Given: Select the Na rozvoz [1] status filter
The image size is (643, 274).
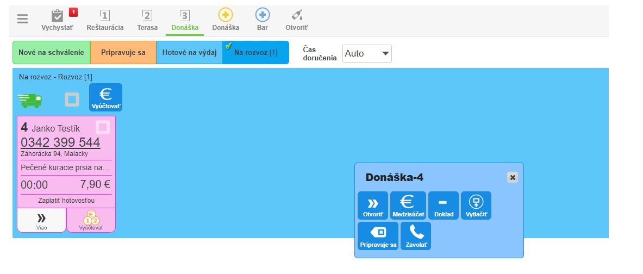Looking at the screenshot, I should (255, 53).
